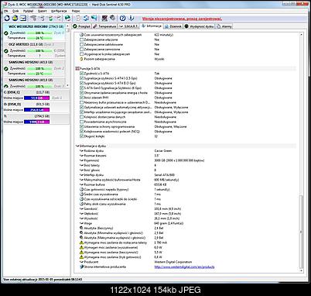This screenshot has width=311, height=296.
Task: Open the westerndigital.com manufacturer link
Action: click(184, 267)
